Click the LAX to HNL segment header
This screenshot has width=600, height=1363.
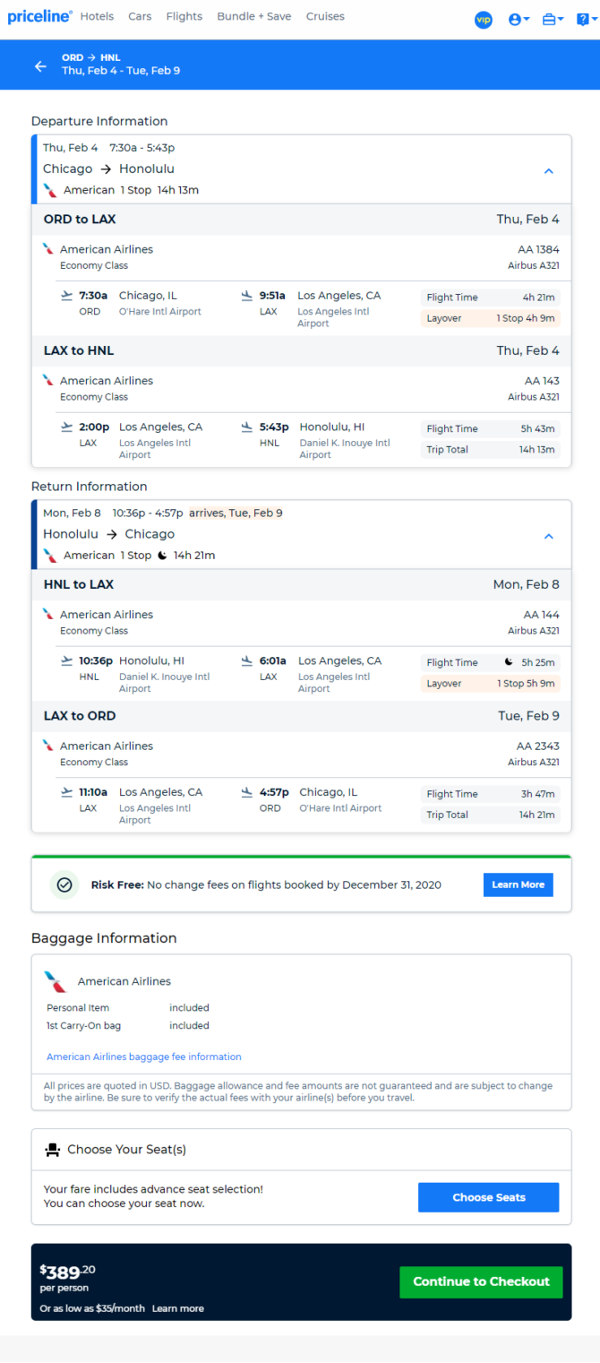[301, 350]
